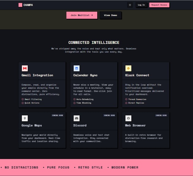Click the Discord description paragraph

tap(91, 138)
